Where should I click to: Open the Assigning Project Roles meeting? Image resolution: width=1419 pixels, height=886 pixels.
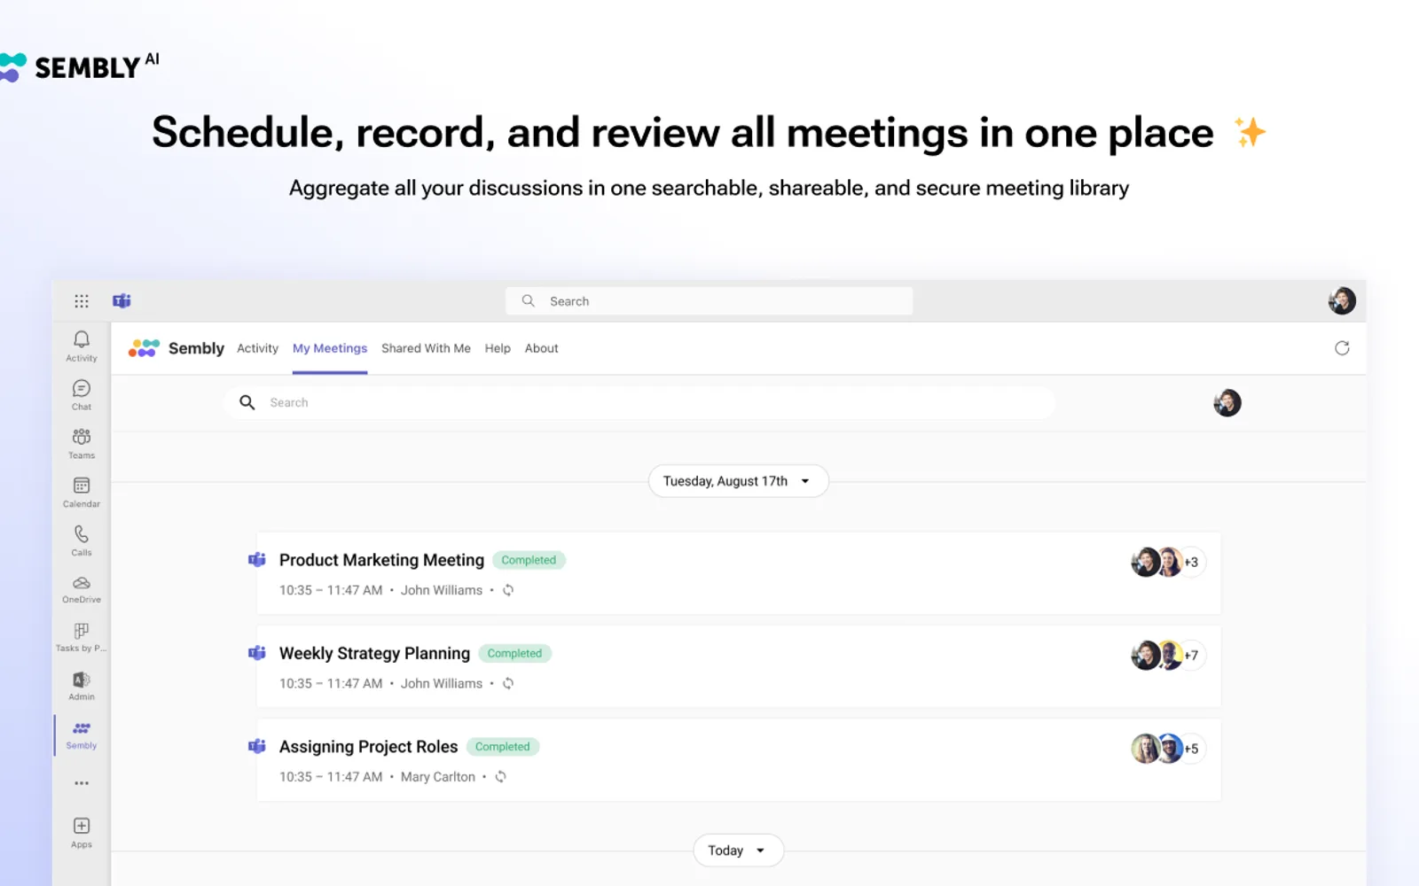click(x=738, y=760)
